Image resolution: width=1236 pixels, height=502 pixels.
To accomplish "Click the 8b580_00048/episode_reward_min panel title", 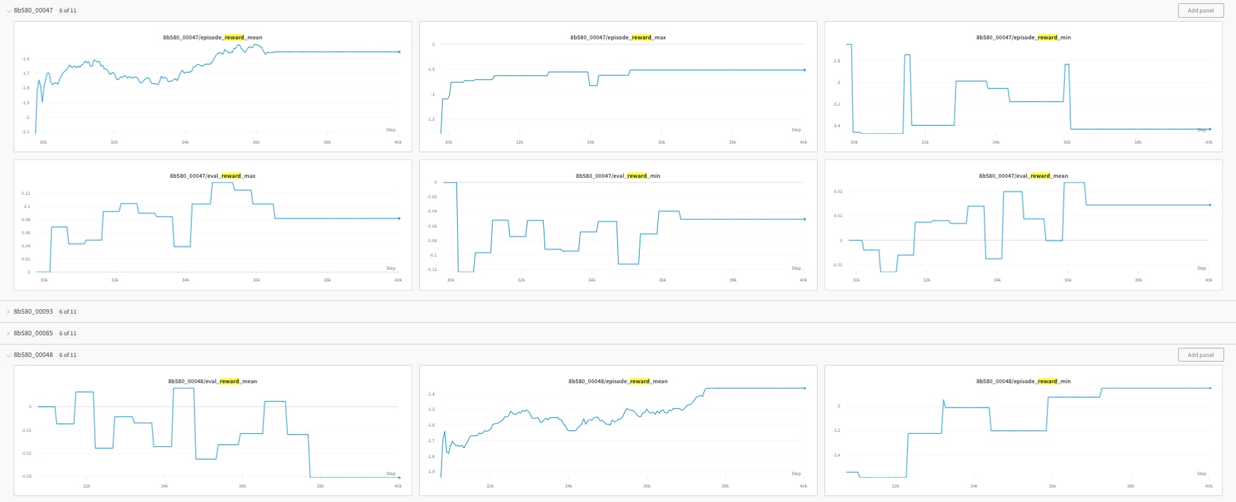I will [1023, 381].
